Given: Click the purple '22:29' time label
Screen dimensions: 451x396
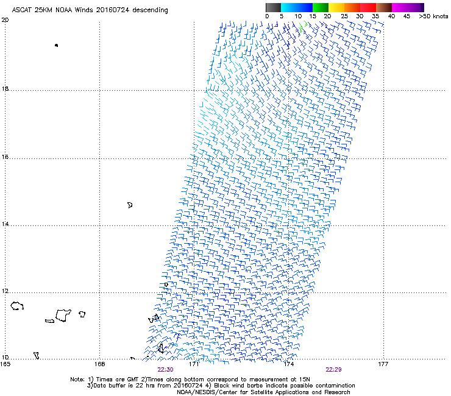Looking at the screenshot, I should (x=333, y=370).
